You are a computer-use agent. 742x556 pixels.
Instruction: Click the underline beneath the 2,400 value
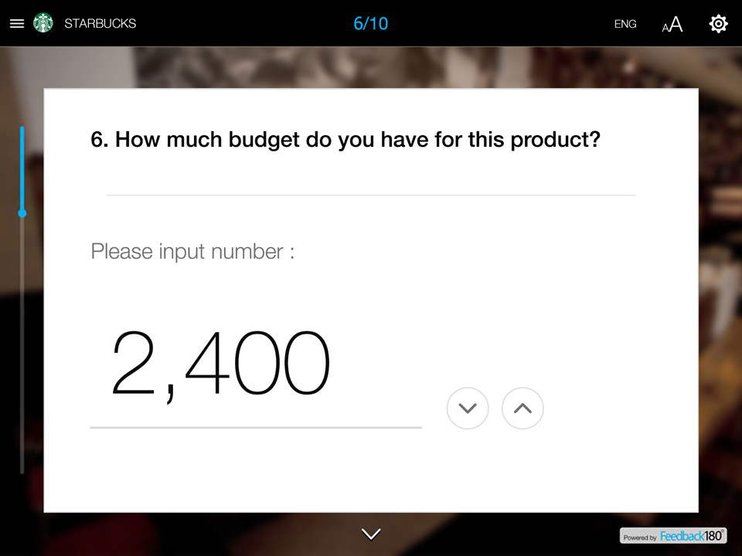[255, 427]
